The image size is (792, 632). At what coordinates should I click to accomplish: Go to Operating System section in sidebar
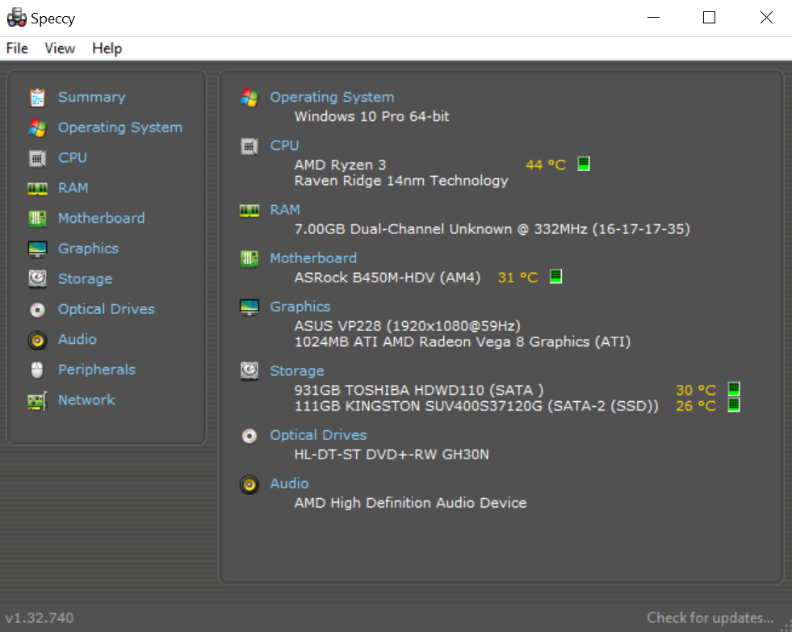coord(120,128)
